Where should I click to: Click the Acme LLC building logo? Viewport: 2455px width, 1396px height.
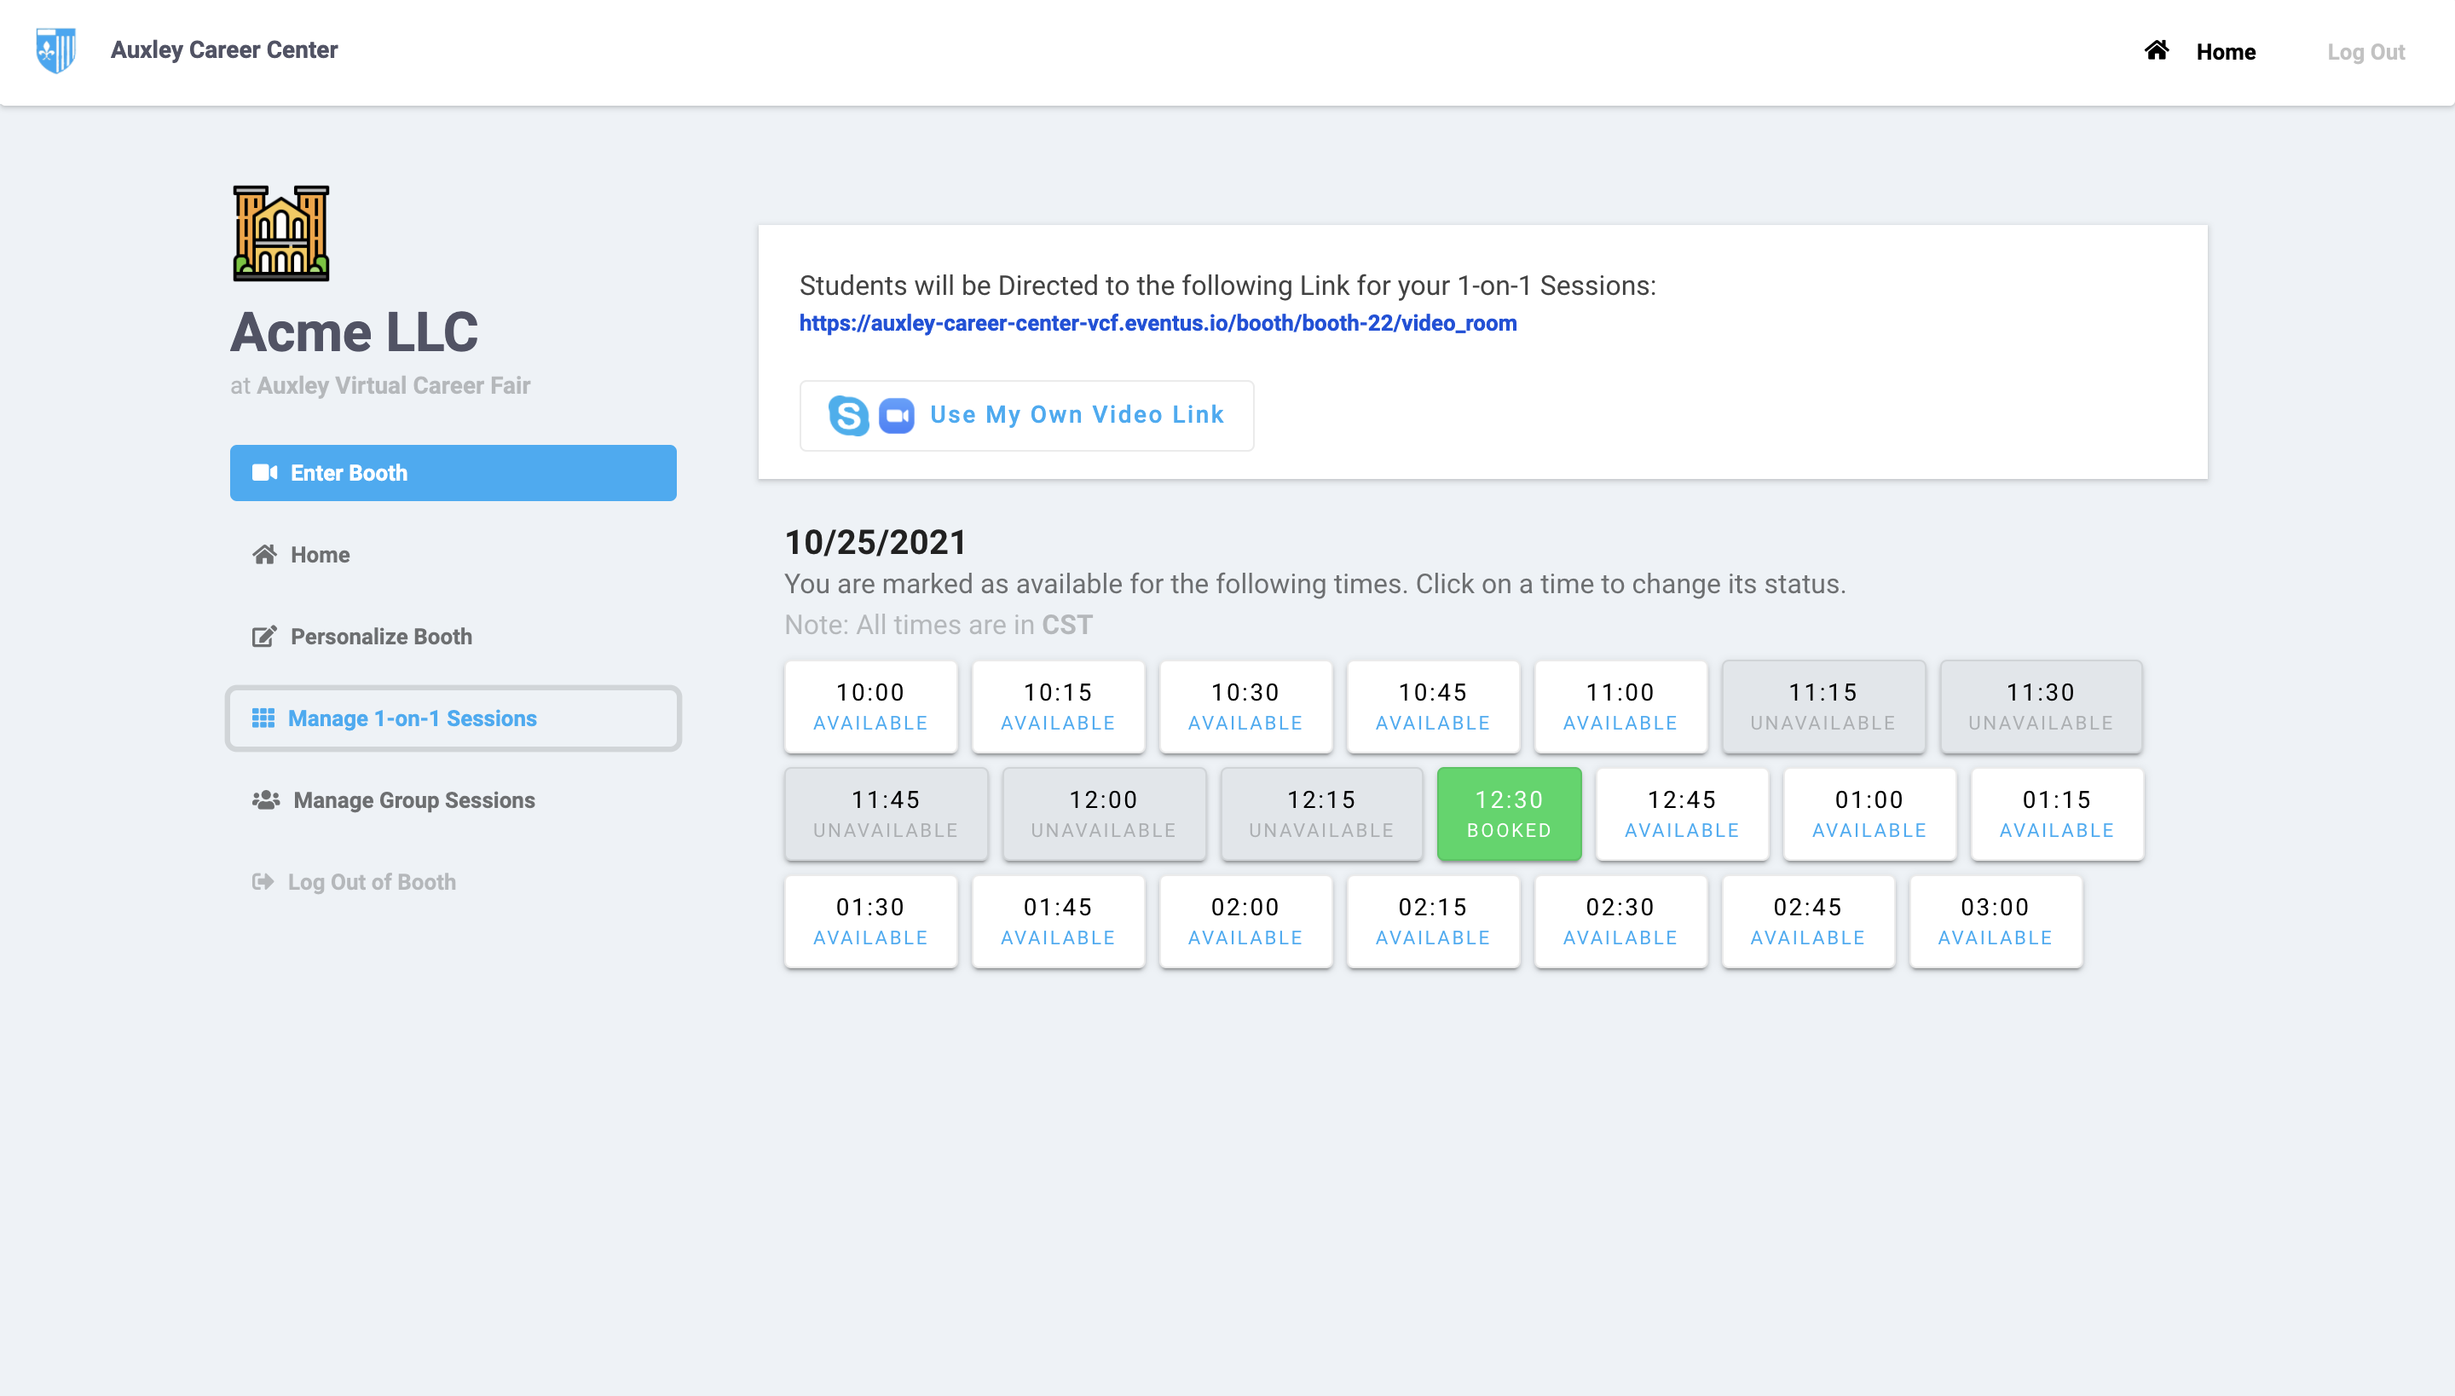(281, 233)
